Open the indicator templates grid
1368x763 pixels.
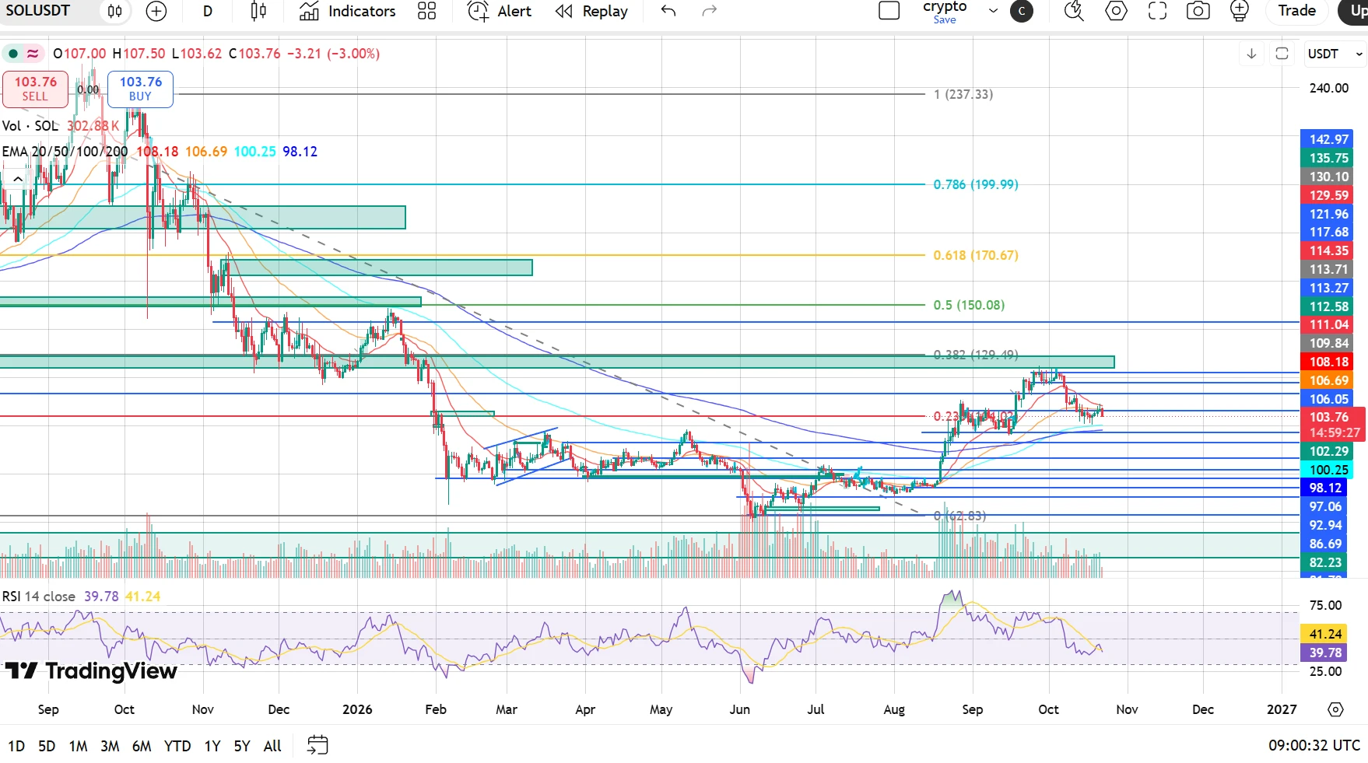426,11
